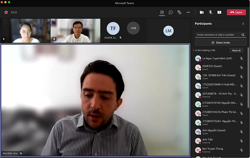Image resolution: width=250 pixels, height=158 pixels.
Task: Toggle the camera on or off
Action: (x=202, y=12)
